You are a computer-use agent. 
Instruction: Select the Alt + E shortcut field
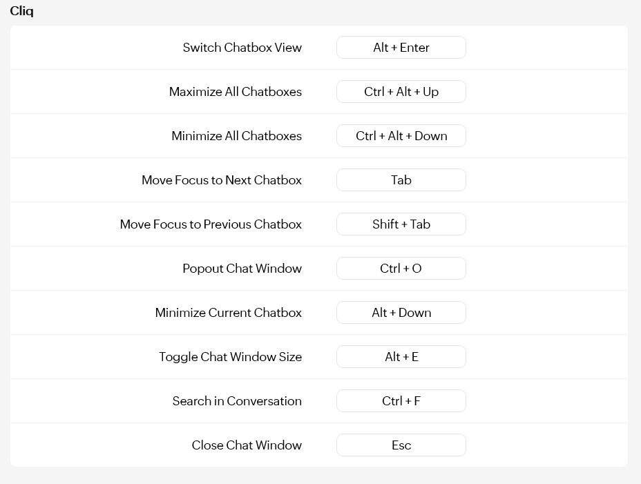(401, 357)
